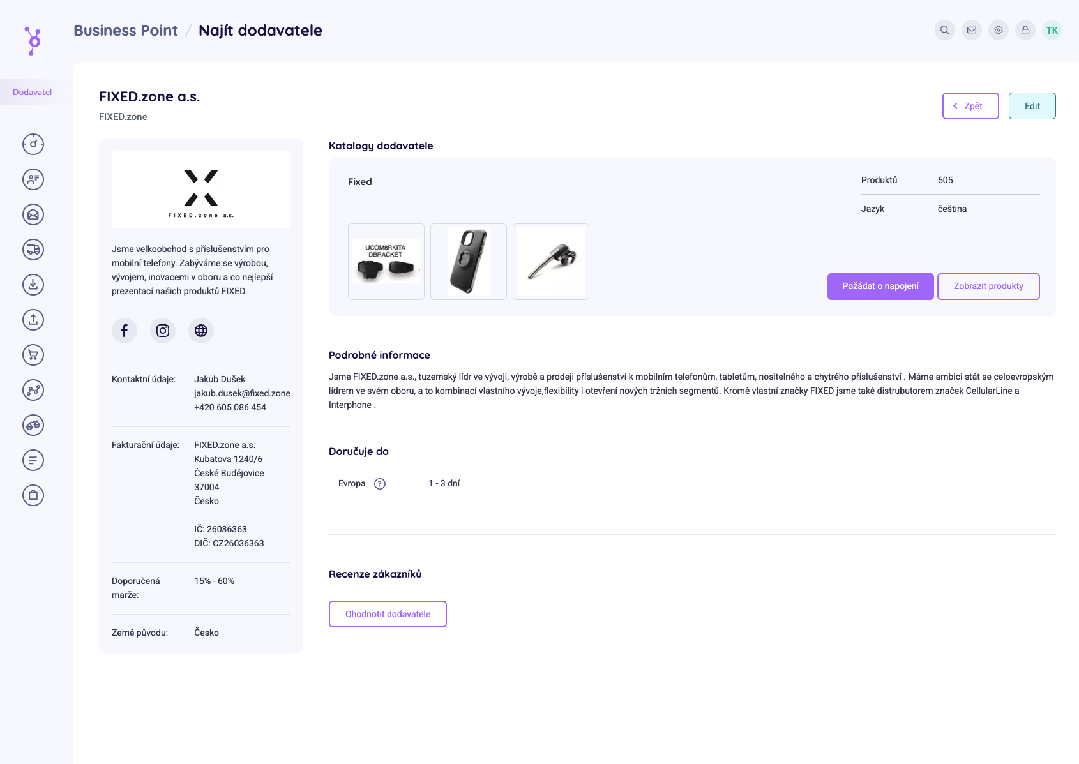Open settings gear in top bar
The width and height of the screenshot is (1079, 764).
(999, 30)
